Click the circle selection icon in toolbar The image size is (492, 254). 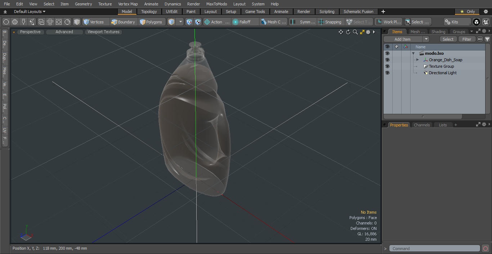(6, 22)
